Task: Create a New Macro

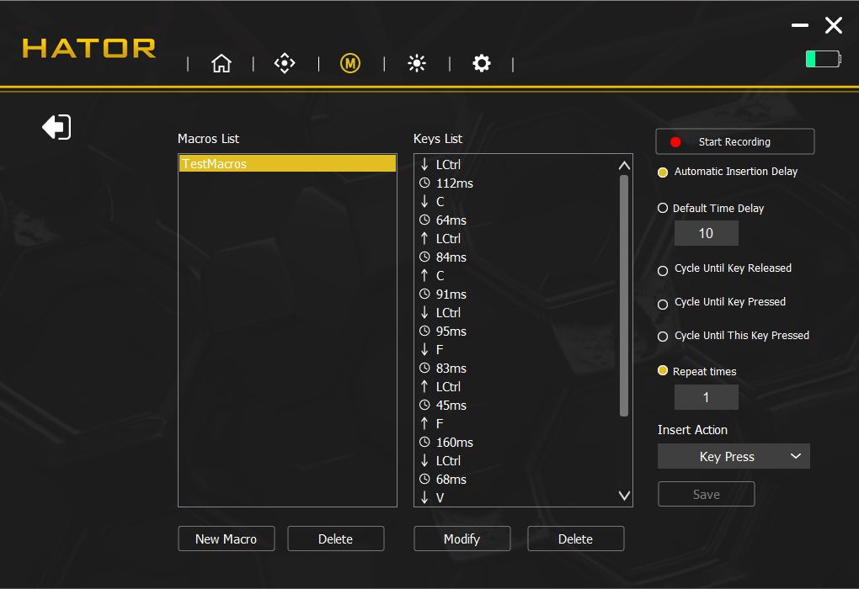Action: 227,539
